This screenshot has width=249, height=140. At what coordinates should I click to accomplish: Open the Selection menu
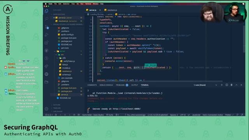pos(66,4)
